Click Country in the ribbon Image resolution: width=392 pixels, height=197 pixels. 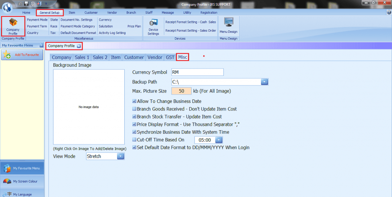pos(33,33)
